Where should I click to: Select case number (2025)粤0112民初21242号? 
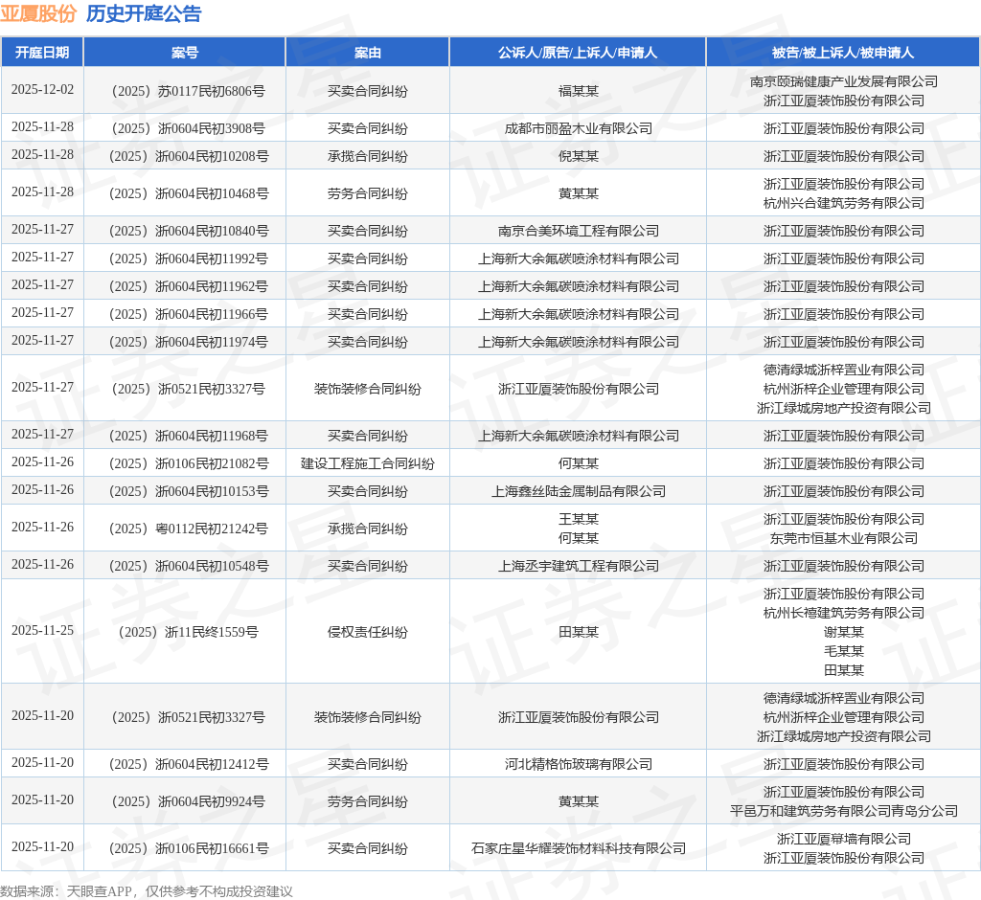189,529
